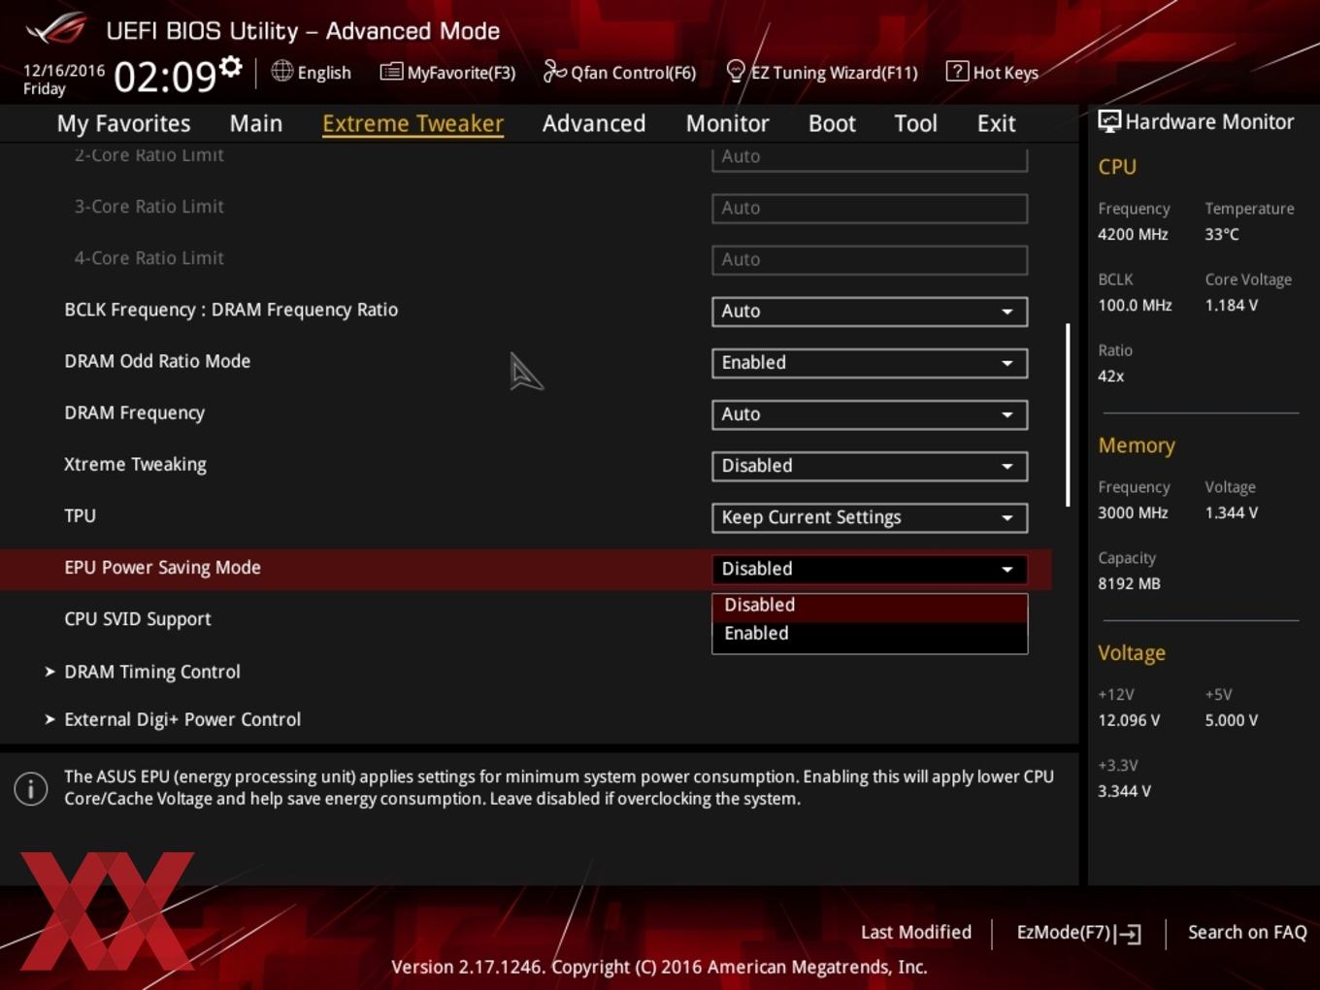Click the EZ Tuning Wizard bulb icon
The image size is (1320, 990).
pos(736,71)
